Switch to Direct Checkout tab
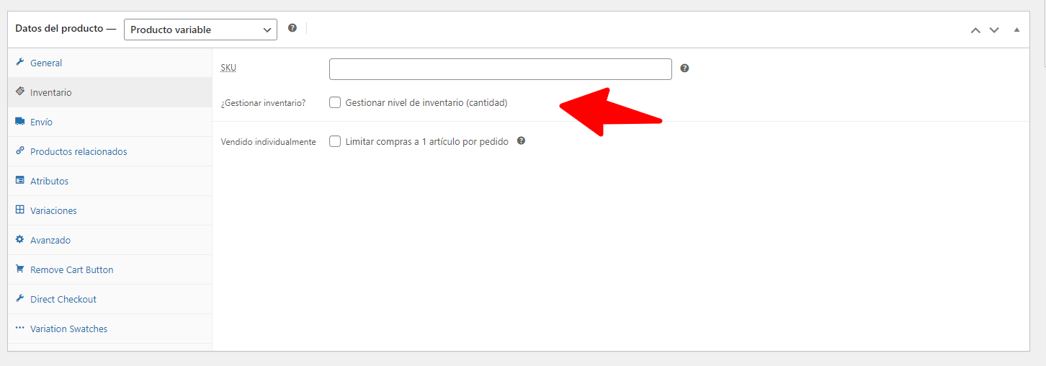Image resolution: width=1046 pixels, height=366 pixels. pyautogui.click(x=109, y=299)
